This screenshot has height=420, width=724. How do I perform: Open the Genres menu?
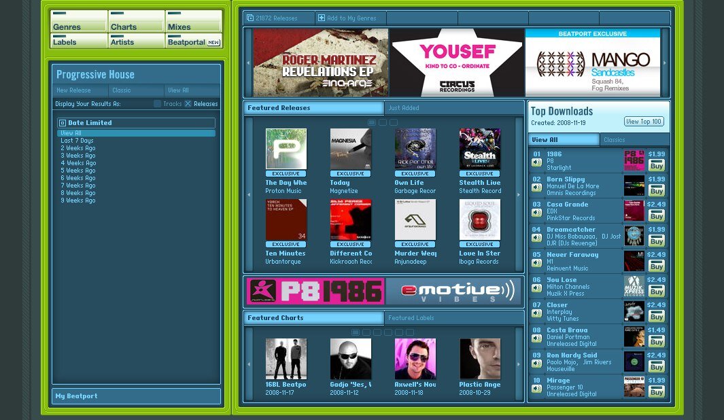[x=78, y=22]
